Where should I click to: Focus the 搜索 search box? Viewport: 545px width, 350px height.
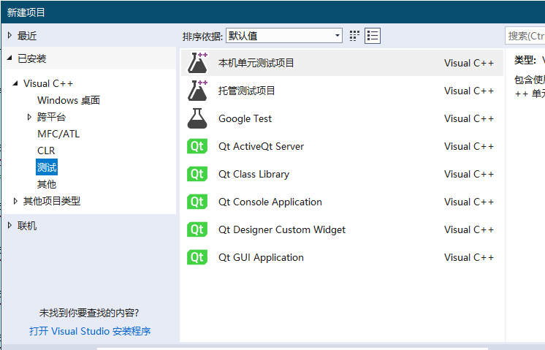click(x=525, y=36)
